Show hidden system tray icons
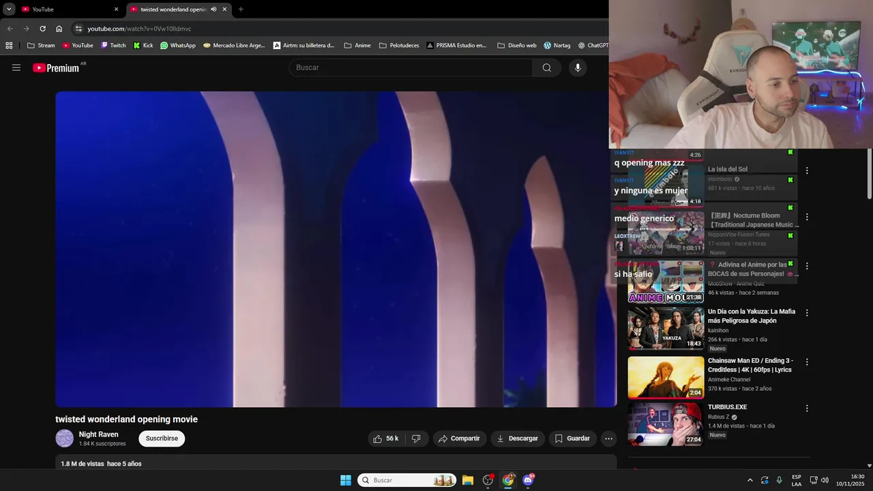Image resolution: width=873 pixels, height=491 pixels. pyautogui.click(x=750, y=480)
